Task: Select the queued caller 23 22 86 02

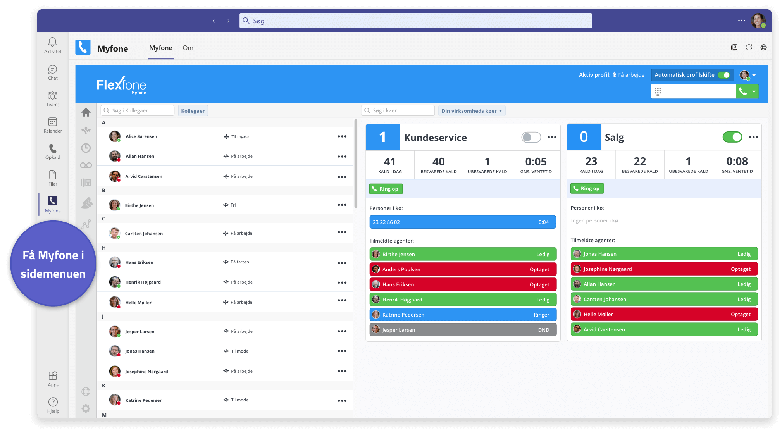Action: click(x=462, y=222)
